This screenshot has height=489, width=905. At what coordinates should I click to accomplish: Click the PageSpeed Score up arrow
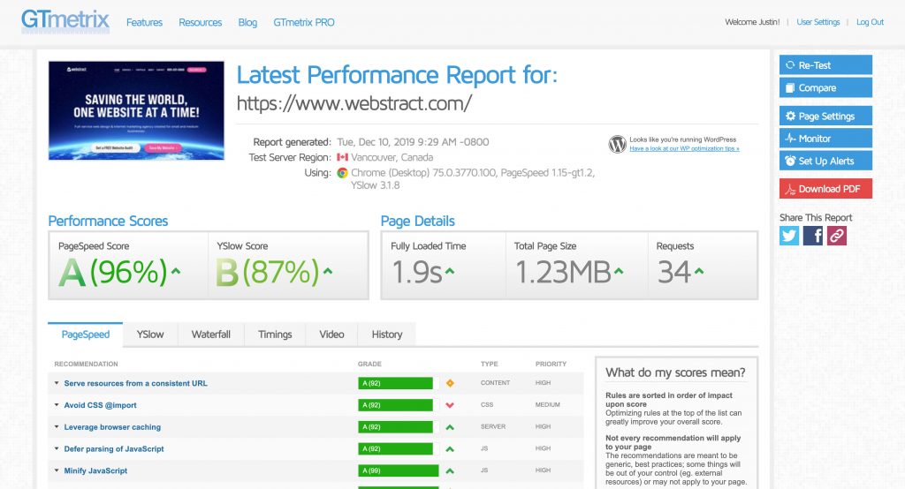click(176, 270)
